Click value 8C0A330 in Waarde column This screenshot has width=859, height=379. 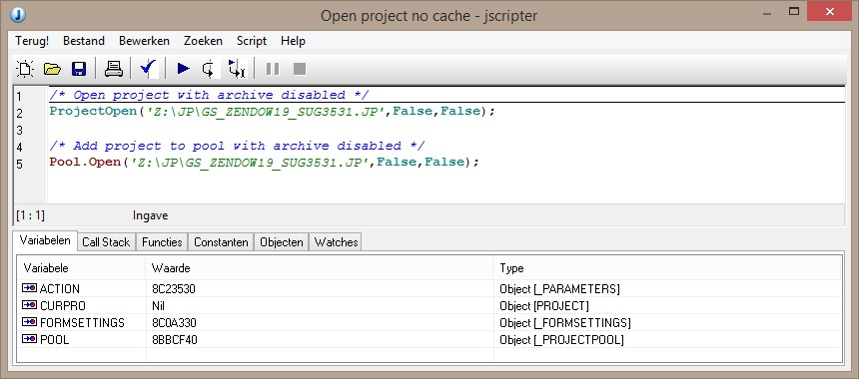[x=174, y=323]
